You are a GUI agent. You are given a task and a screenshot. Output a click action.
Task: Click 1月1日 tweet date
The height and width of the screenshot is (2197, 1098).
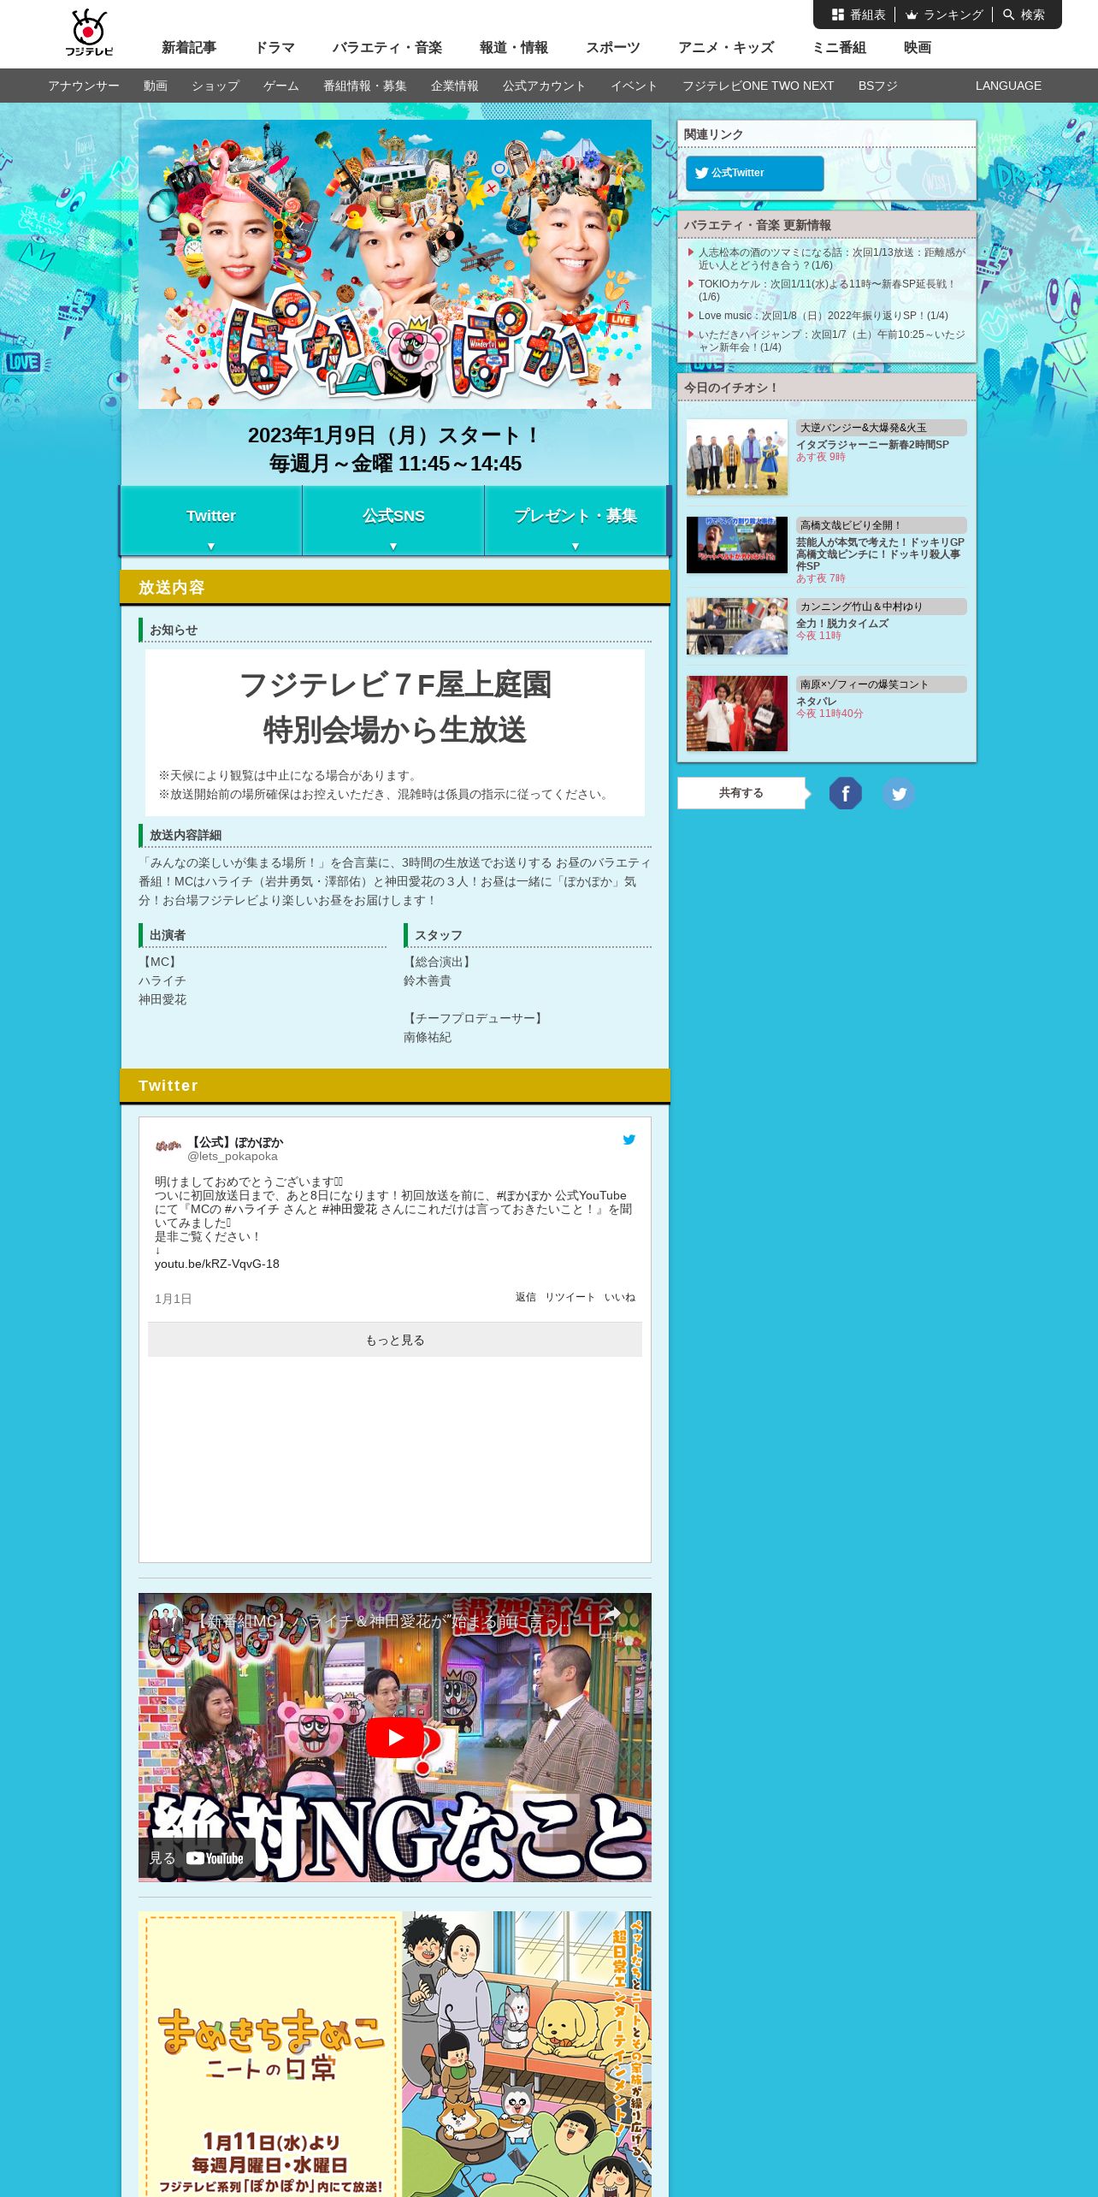tap(173, 1299)
